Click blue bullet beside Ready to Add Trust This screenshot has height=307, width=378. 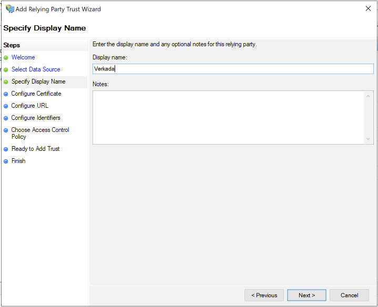[6, 149]
